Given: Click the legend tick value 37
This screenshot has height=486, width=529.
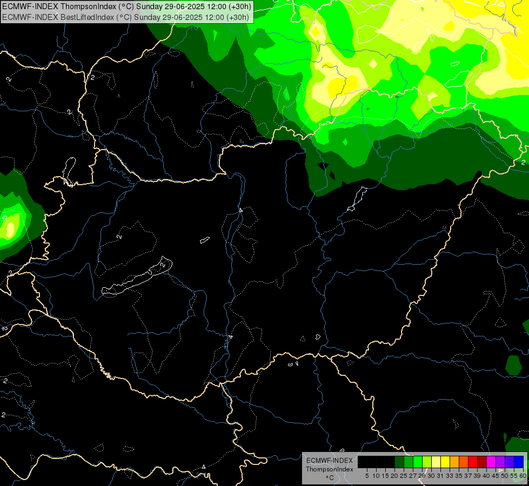Looking at the screenshot, I should point(468,476).
